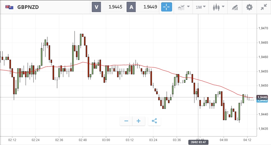Open the indicators dropdown
Screen dimensions: 271x145
pyautogui.click(x=184, y=7)
